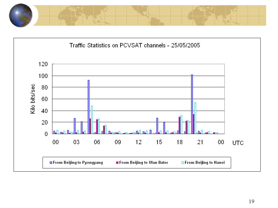
Task: Click the globe image in the header
Action: (x=21, y=15)
